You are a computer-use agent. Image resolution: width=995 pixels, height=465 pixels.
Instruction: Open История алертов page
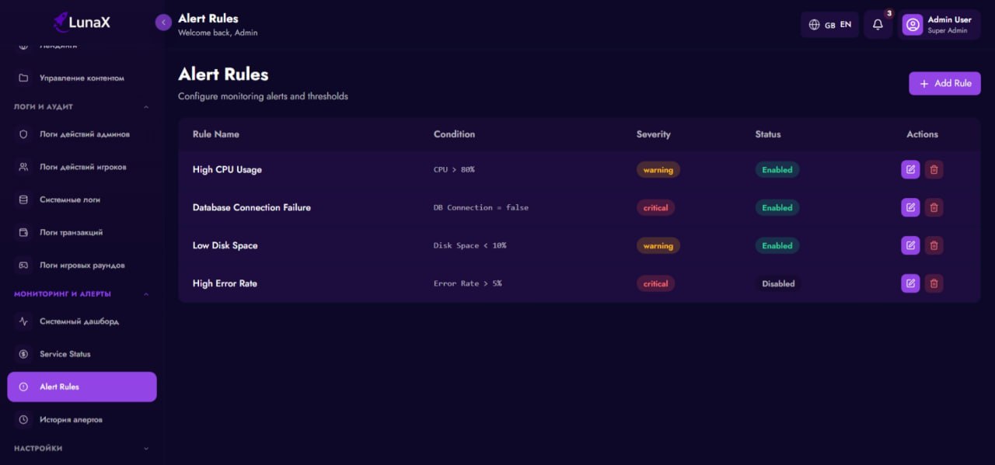(x=82, y=419)
